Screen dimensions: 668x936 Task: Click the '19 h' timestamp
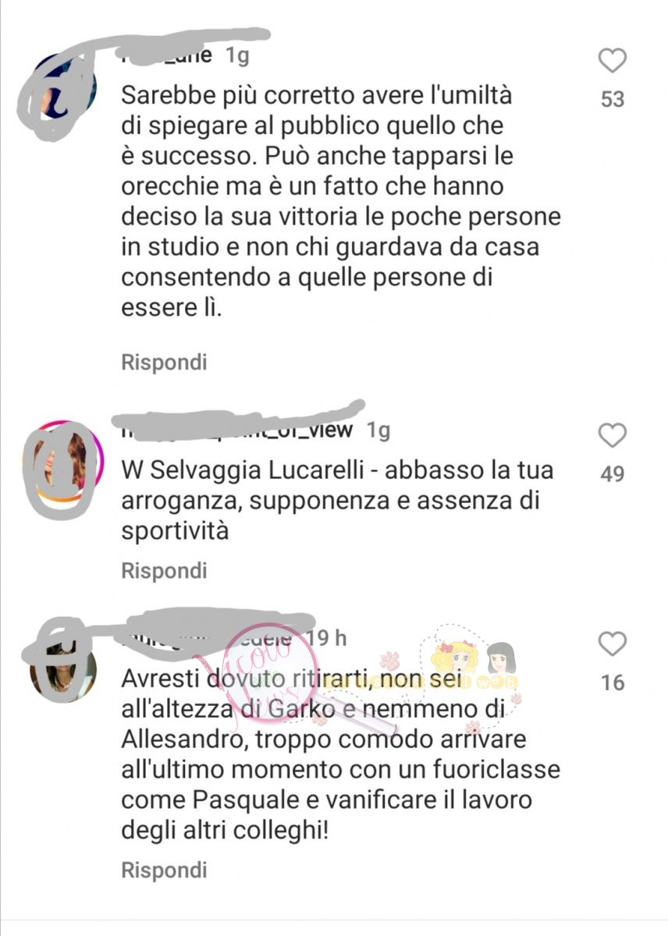[x=325, y=638]
